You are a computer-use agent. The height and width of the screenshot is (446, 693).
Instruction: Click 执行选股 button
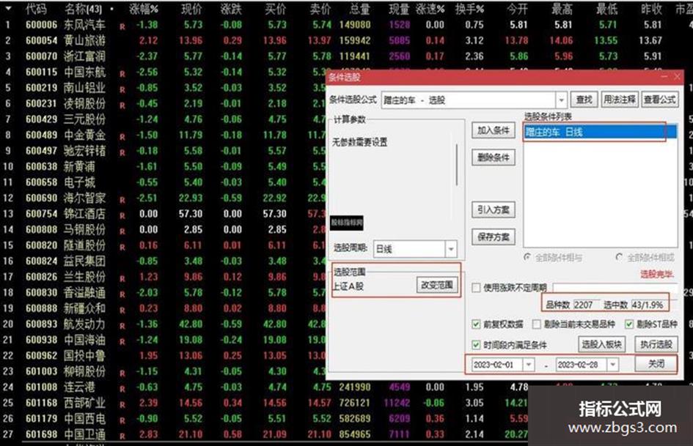coord(656,344)
